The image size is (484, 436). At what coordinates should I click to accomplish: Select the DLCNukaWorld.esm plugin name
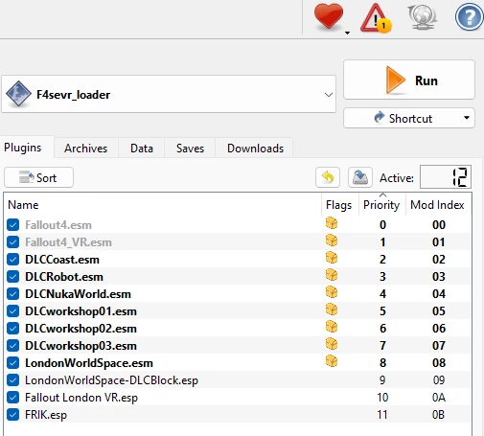pyautogui.click(x=78, y=294)
